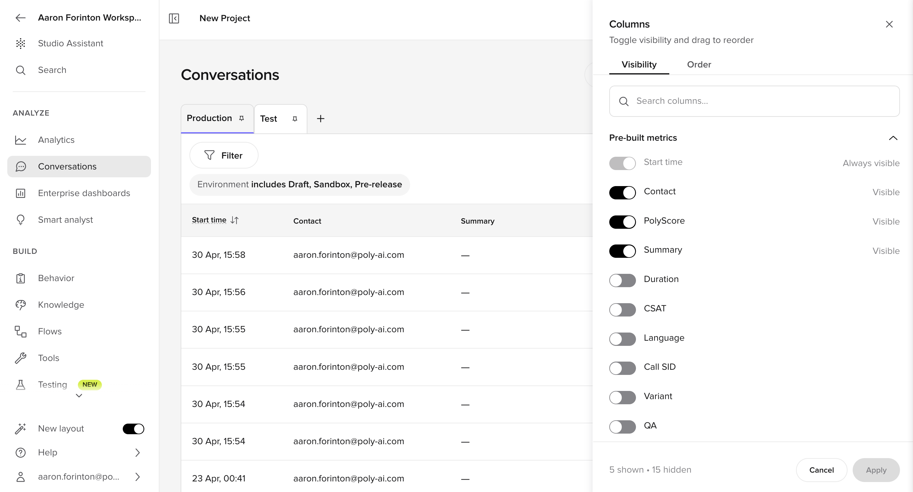Image resolution: width=913 pixels, height=492 pixels.
Task: Switch to the Order tab
Action: (x=699, y=65)
